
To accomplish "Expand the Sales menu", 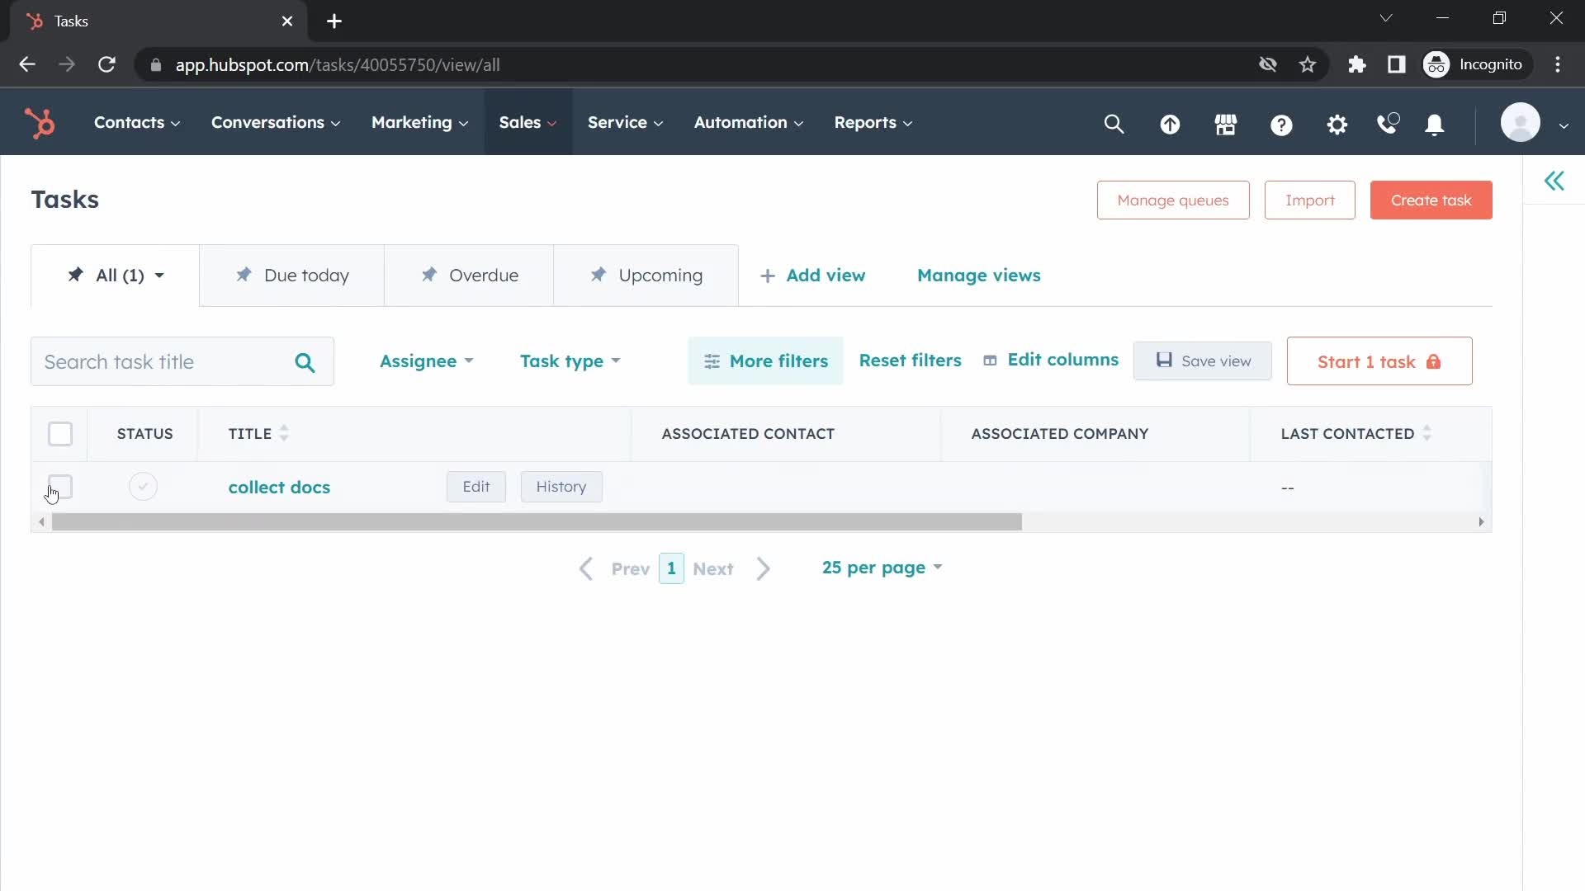I will (528, 123).
